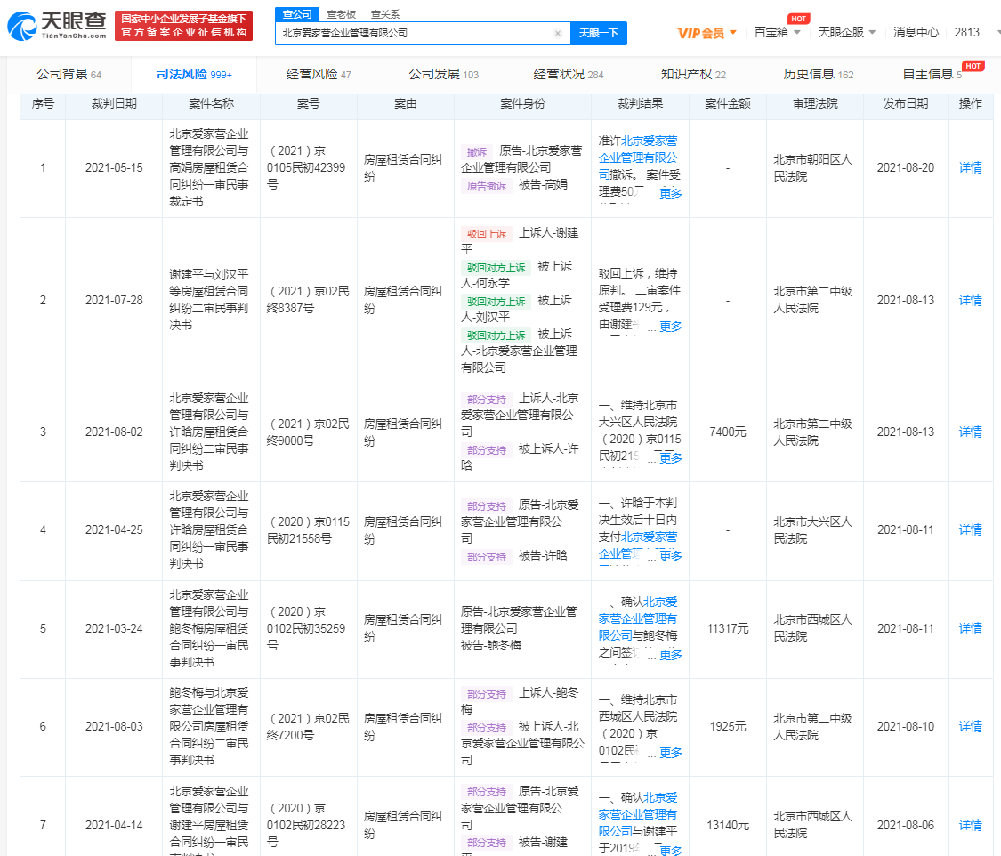Viewport: 1001px width, 856px height.
Task: Click the red certification banner
Action: point(184,26)
